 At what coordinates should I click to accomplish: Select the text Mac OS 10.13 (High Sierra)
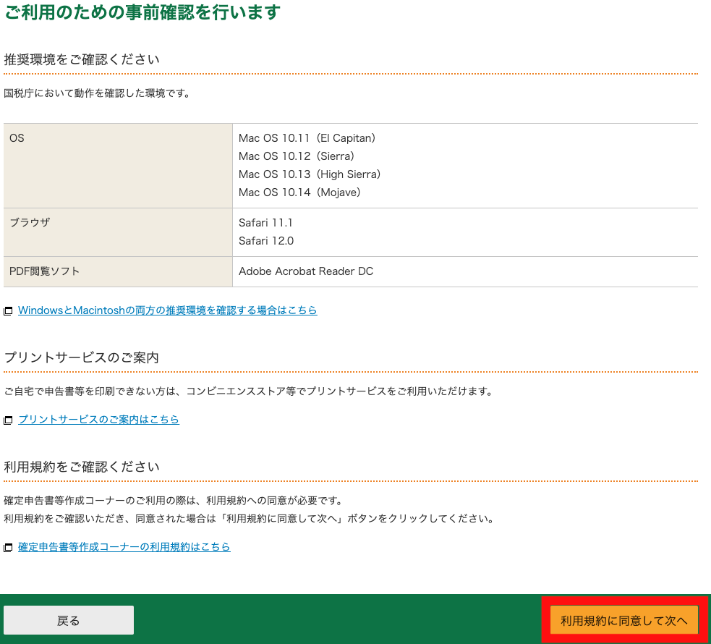click(310, 174)
